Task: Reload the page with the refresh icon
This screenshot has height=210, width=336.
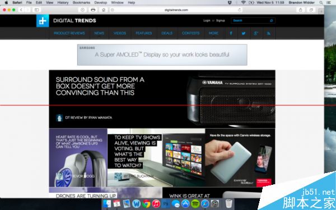Action: point(240,10)
